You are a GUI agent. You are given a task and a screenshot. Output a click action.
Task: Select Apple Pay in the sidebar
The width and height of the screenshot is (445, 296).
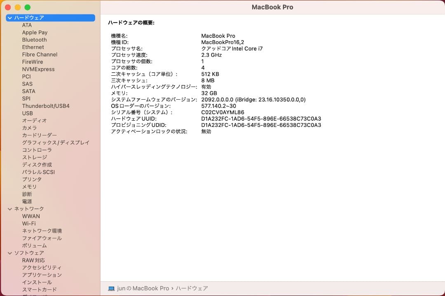point(35,32)
